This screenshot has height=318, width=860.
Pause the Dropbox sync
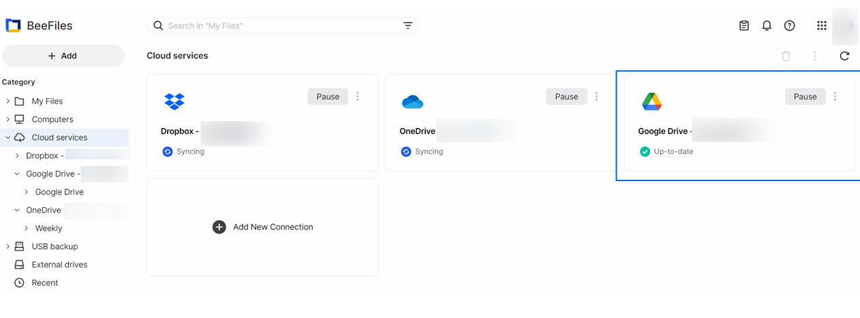[328, 97]
